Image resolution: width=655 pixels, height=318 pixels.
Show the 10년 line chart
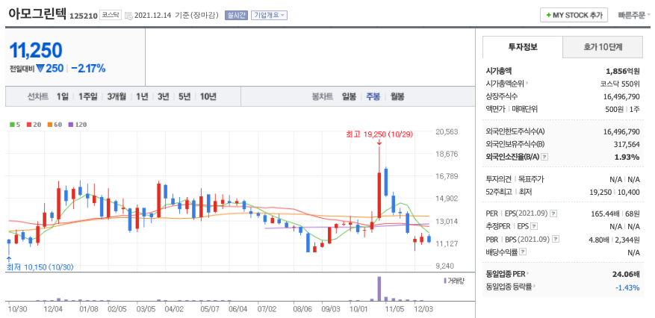coord(208,97)
